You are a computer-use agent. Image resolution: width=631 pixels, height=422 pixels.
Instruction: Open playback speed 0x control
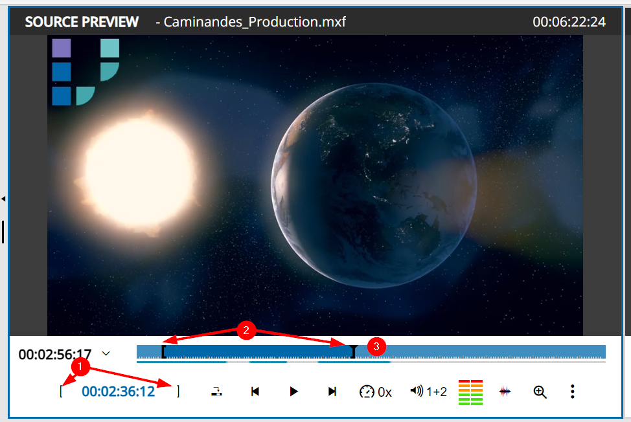click(x=376, y=392)
